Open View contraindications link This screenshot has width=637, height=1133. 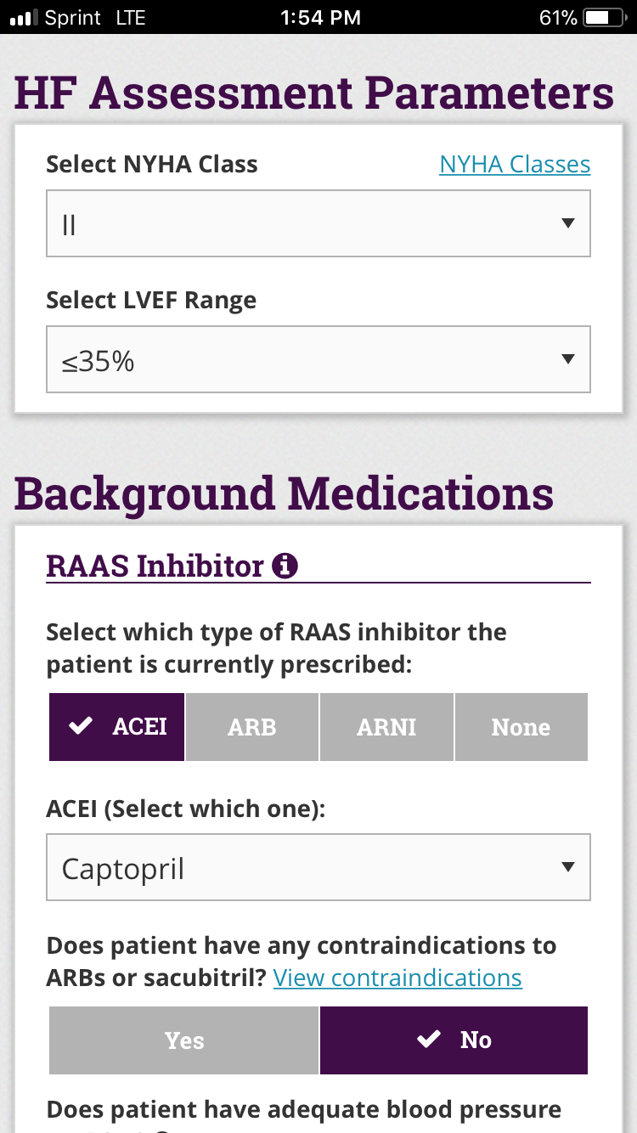[397, 978]
